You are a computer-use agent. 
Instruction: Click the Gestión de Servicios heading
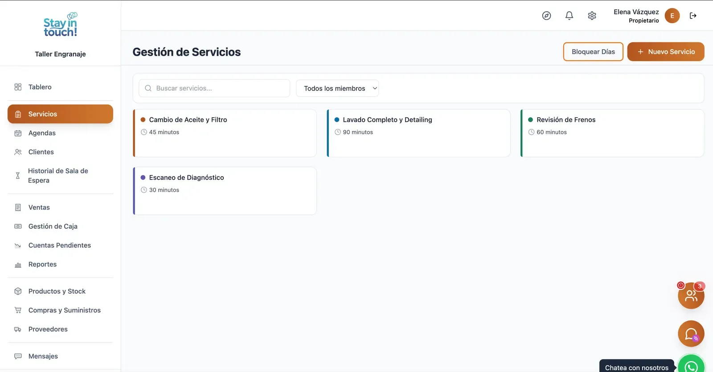pos(187,52)
